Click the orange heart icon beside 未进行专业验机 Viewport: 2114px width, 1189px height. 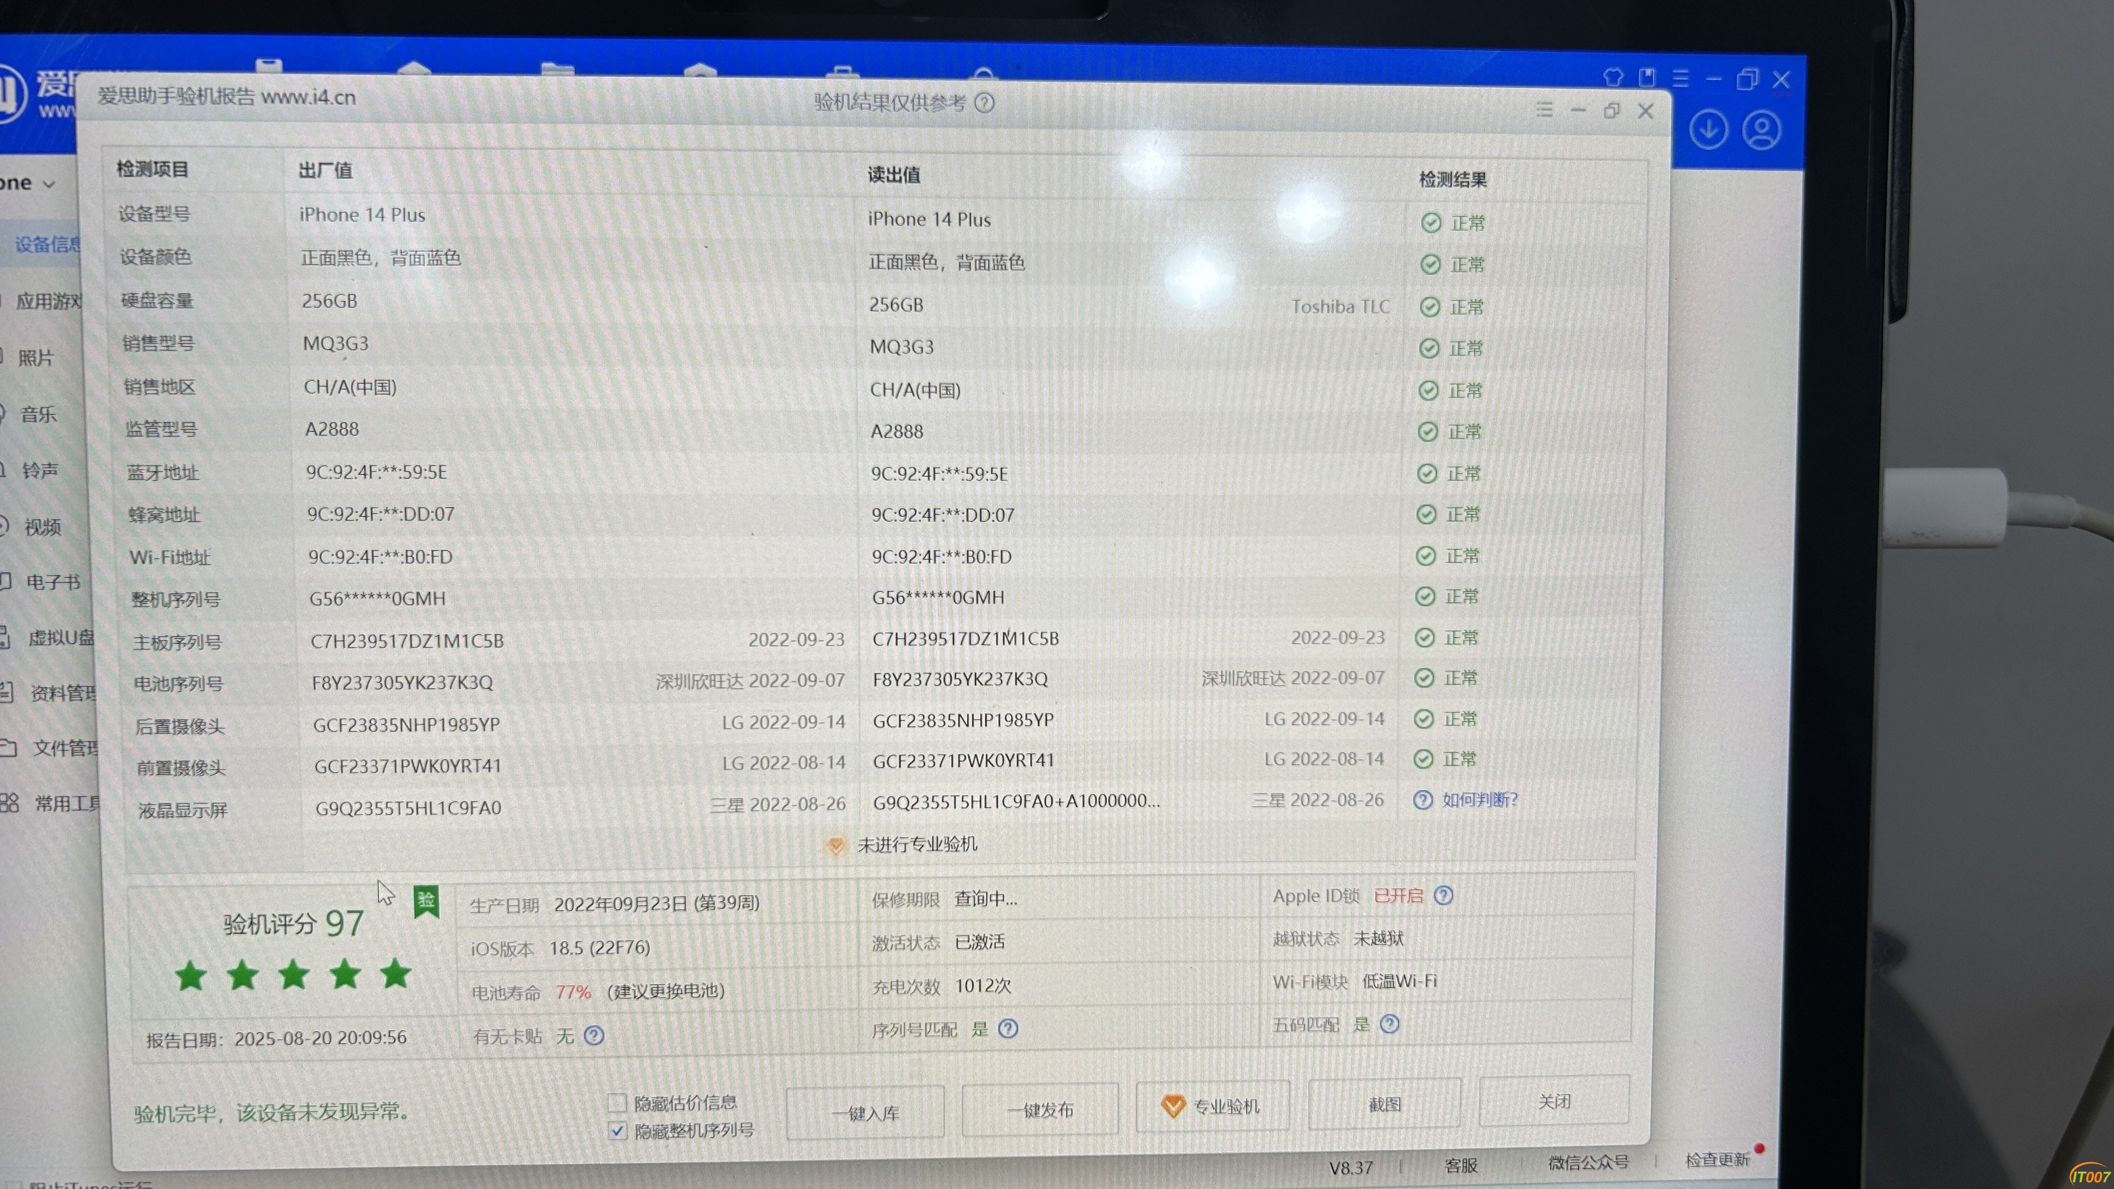[835, 845]
